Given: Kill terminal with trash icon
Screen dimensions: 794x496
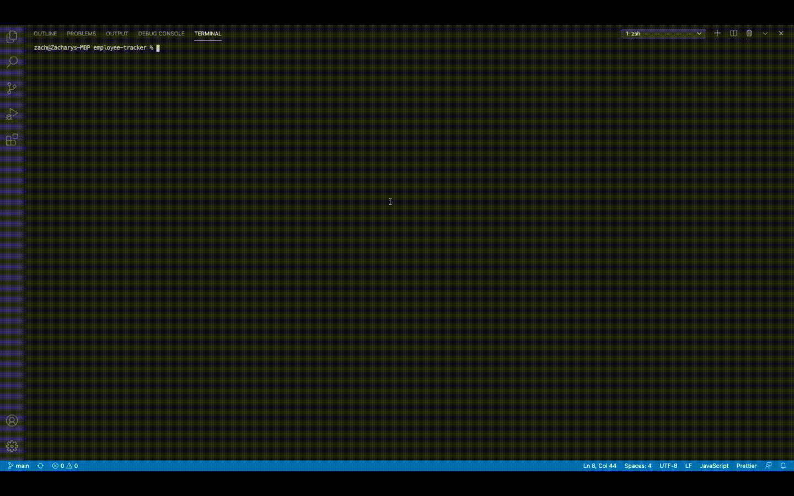Looking at the screenshot, I should pos(749,34).
